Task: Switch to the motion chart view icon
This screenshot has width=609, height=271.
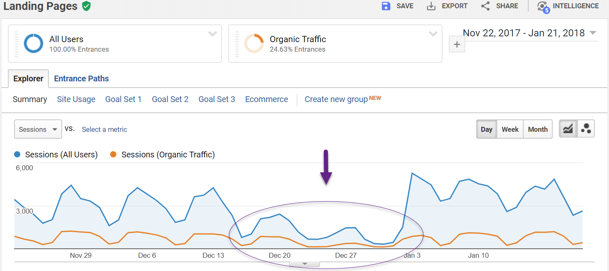Action: point(586,128)
